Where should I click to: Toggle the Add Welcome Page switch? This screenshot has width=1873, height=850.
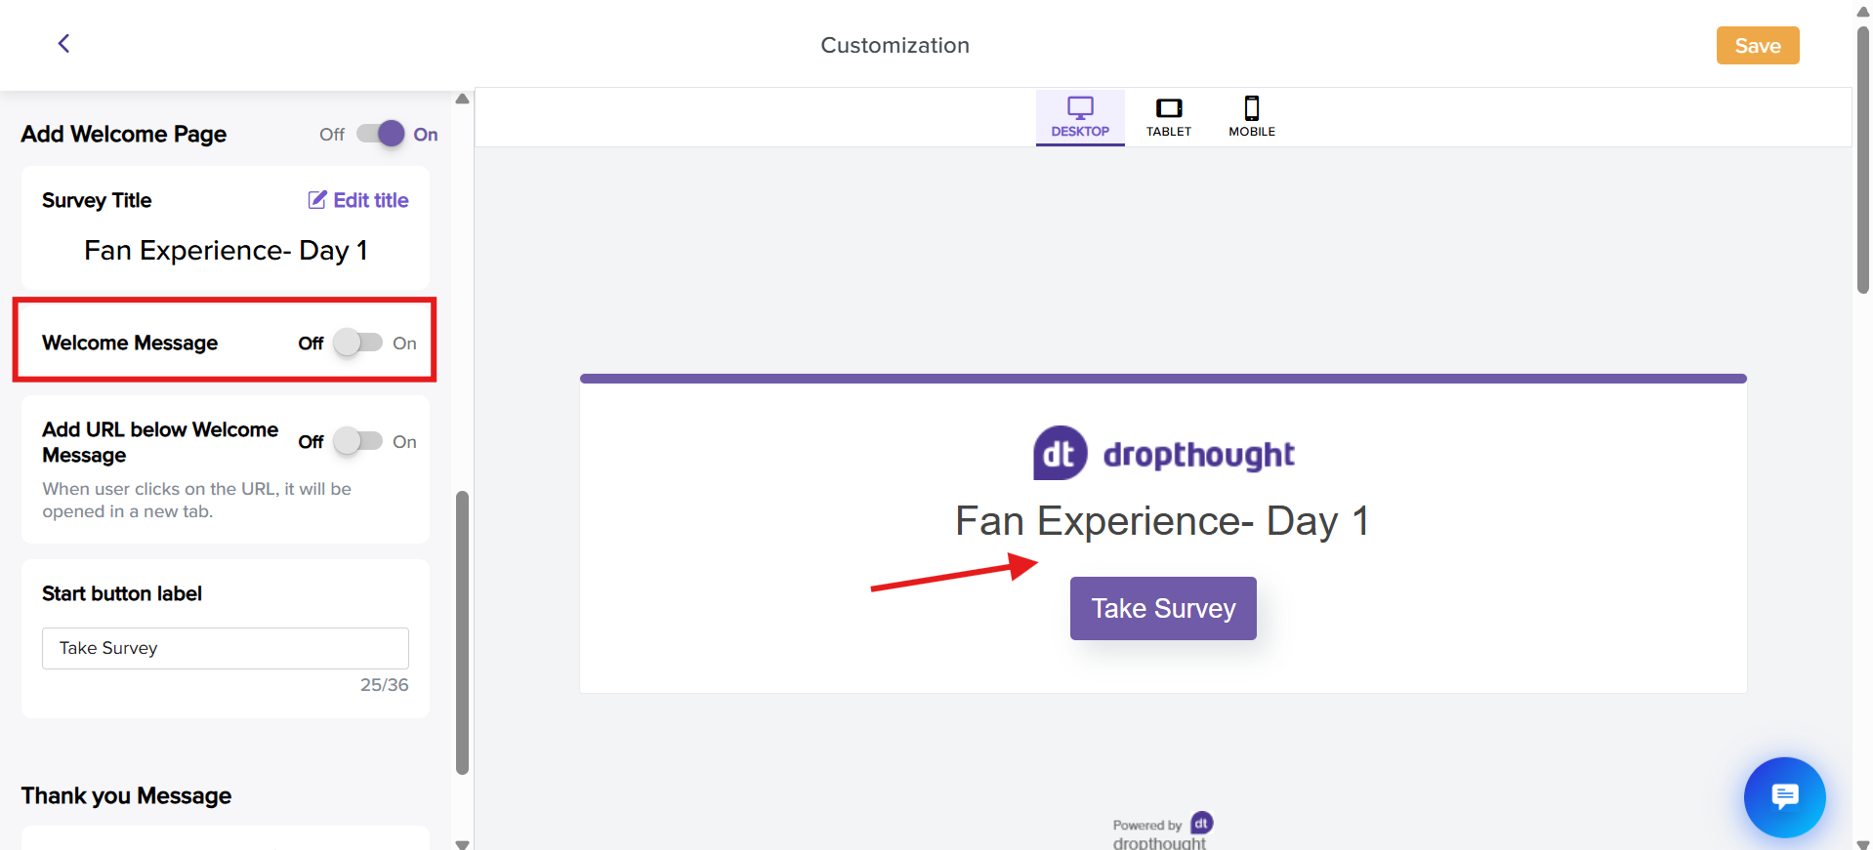381,134
